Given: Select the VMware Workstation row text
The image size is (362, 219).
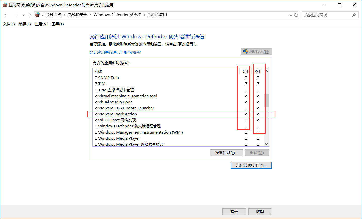Looking at the screenshot, I should [x=117, y=114].
